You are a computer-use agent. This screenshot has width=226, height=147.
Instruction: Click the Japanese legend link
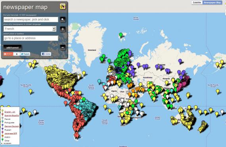pos(11,134)
